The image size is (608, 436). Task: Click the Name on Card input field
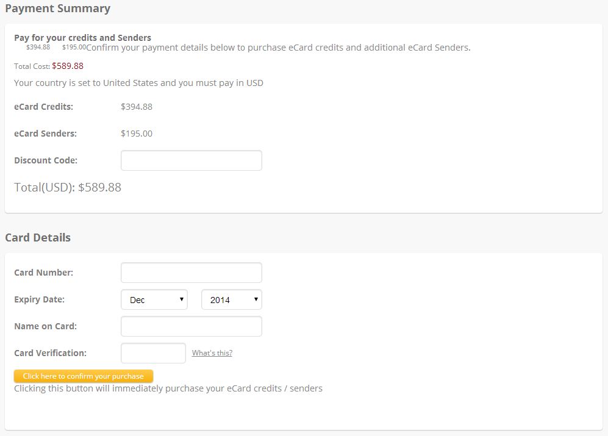coord(191,326)
